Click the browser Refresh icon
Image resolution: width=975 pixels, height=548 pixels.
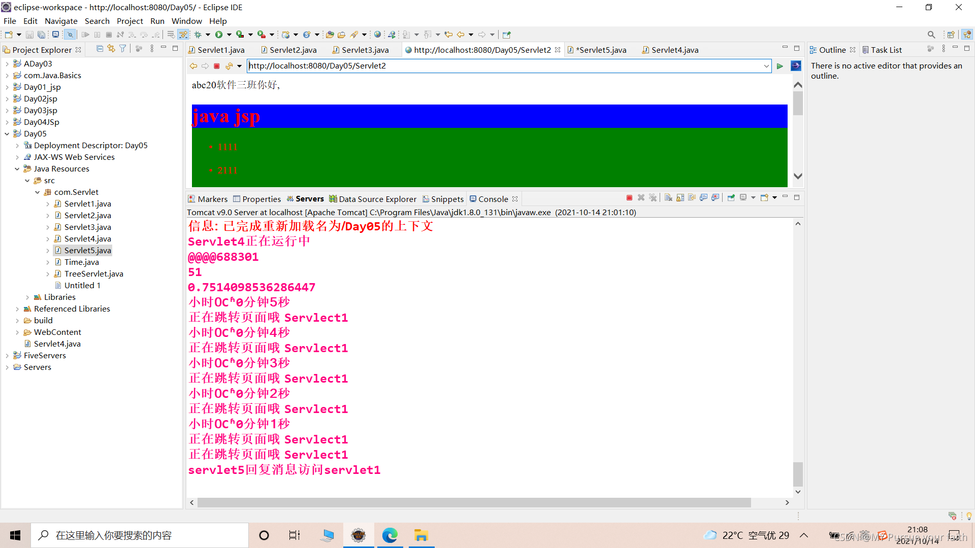pos(229,66)
